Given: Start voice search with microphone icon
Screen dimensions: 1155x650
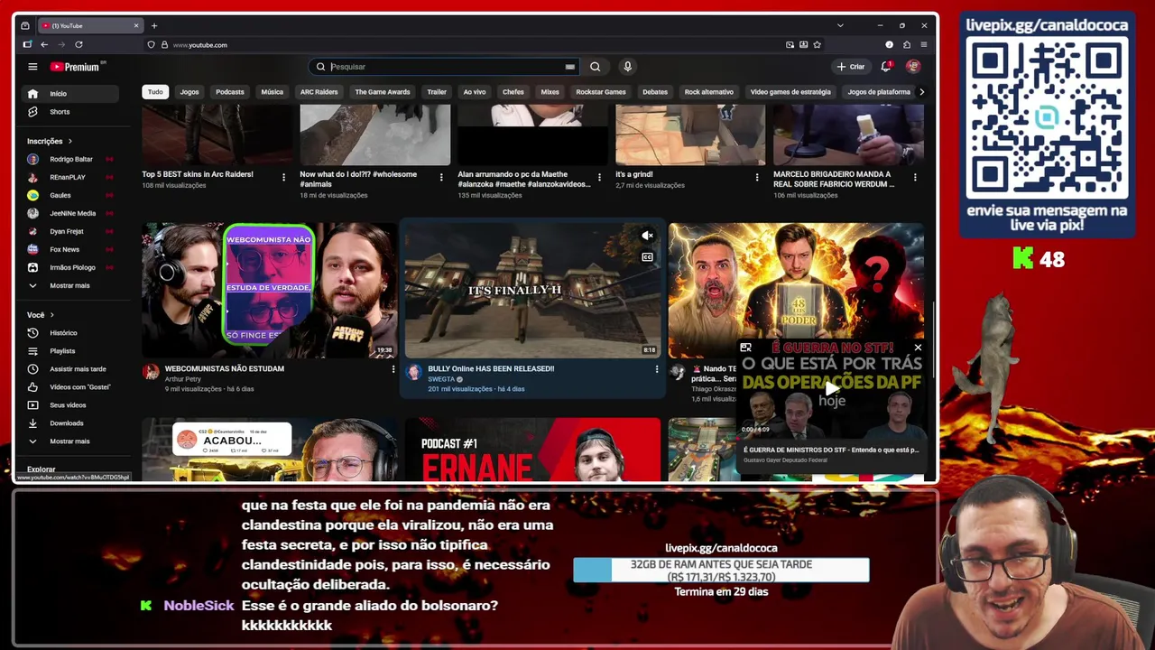Looking at the screenshot, I should pos(627,67).
